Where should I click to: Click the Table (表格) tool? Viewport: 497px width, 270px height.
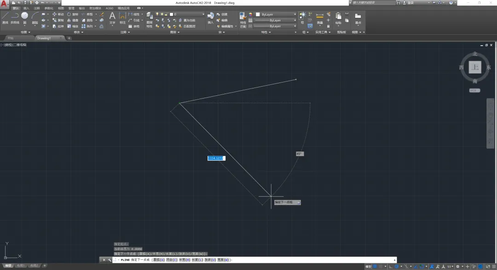pyautogui.click(x=134, y=26)
